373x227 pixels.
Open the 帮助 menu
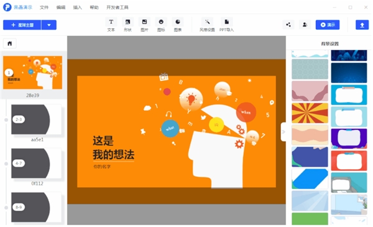94,7
